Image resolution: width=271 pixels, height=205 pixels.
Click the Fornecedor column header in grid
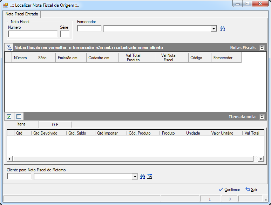[x=226, y=58]
